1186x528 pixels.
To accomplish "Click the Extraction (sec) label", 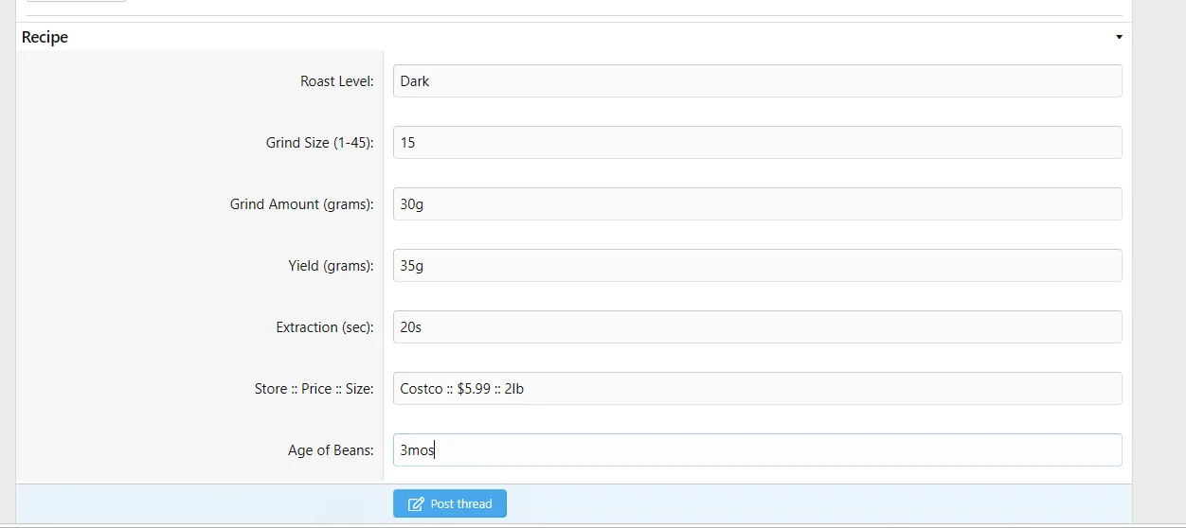I will pos(325,327).
